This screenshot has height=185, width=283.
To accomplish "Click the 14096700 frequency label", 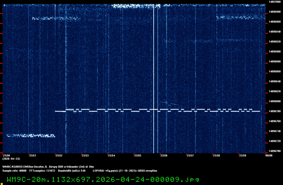I will click(x=275, y=151).
